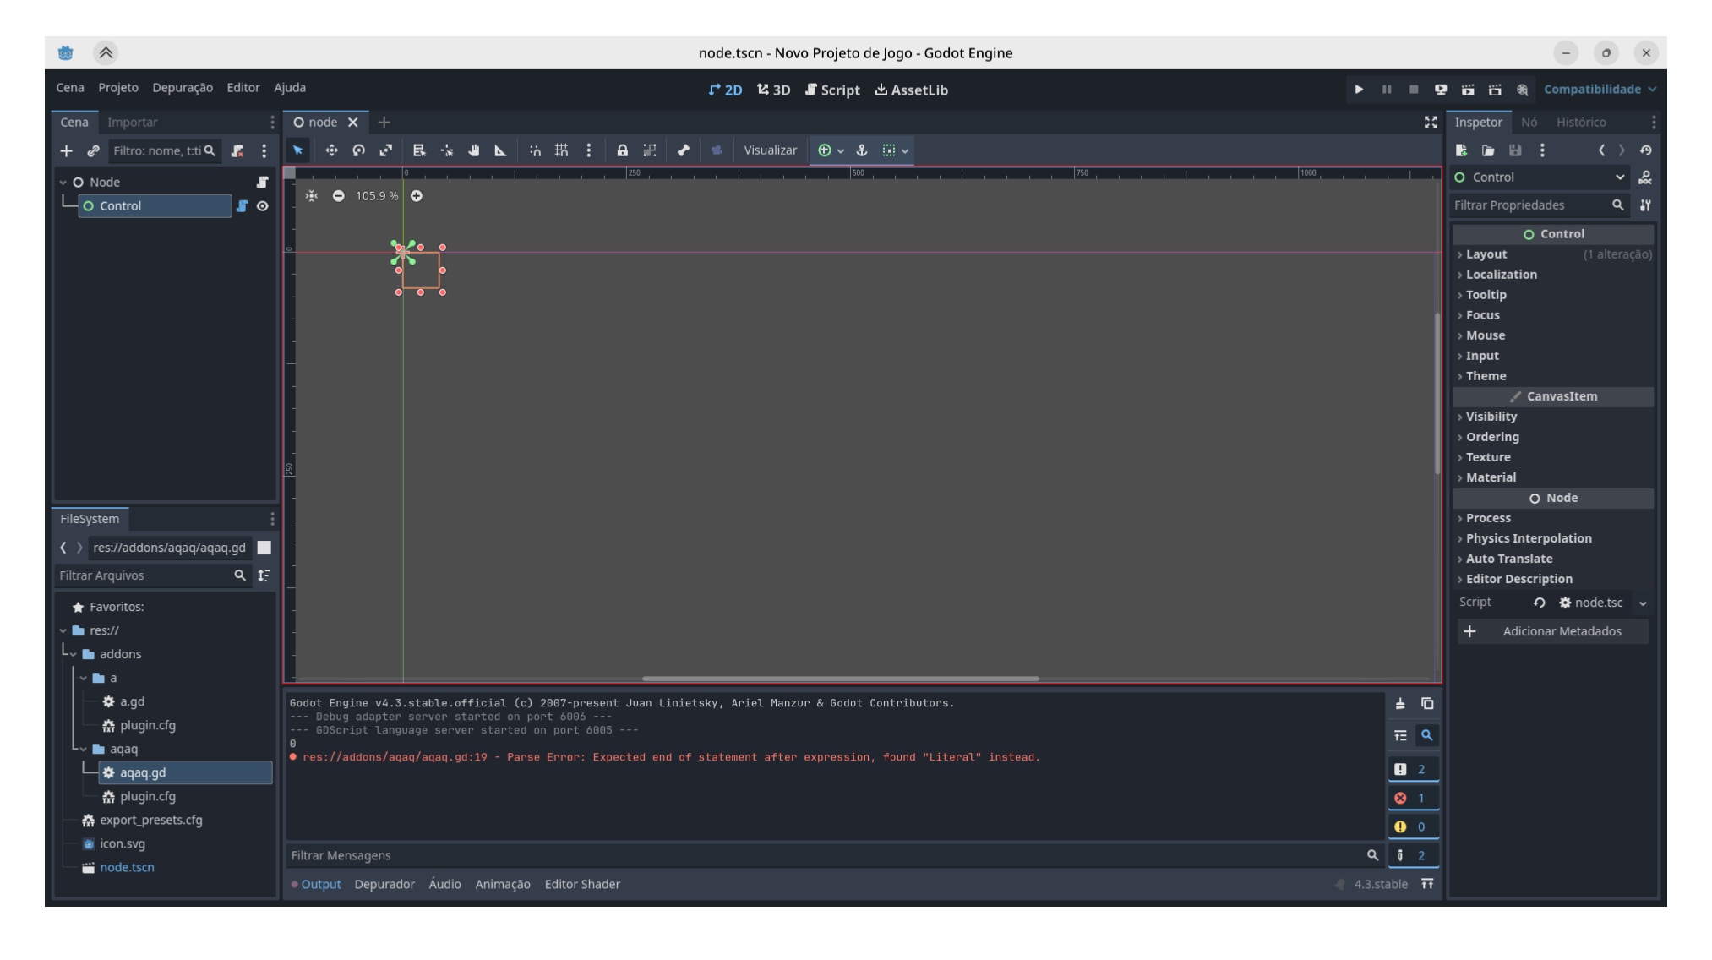This screenshot has height=960, width=1712.
Task: Activate the Ruler Mode tool
Action: [500, 150]
